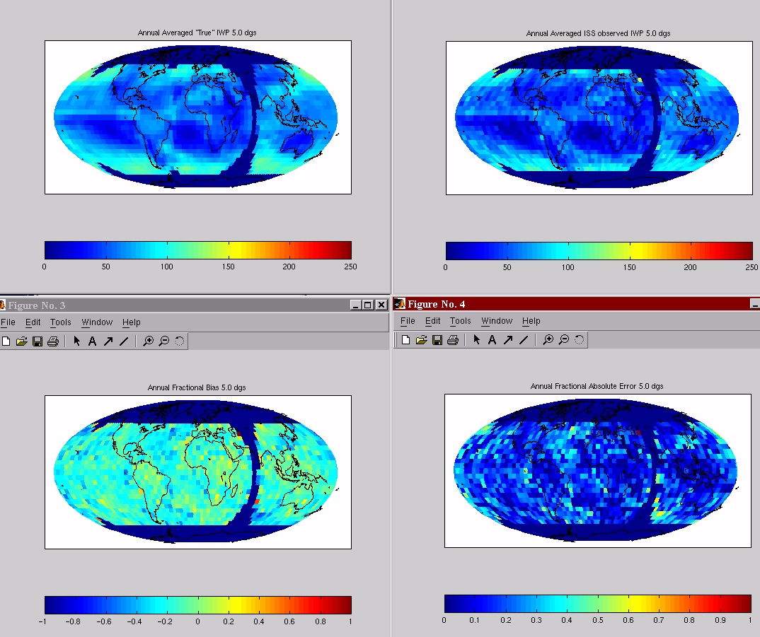
Task: Open Tools menu in Figure No. 3
Action: 61,322
